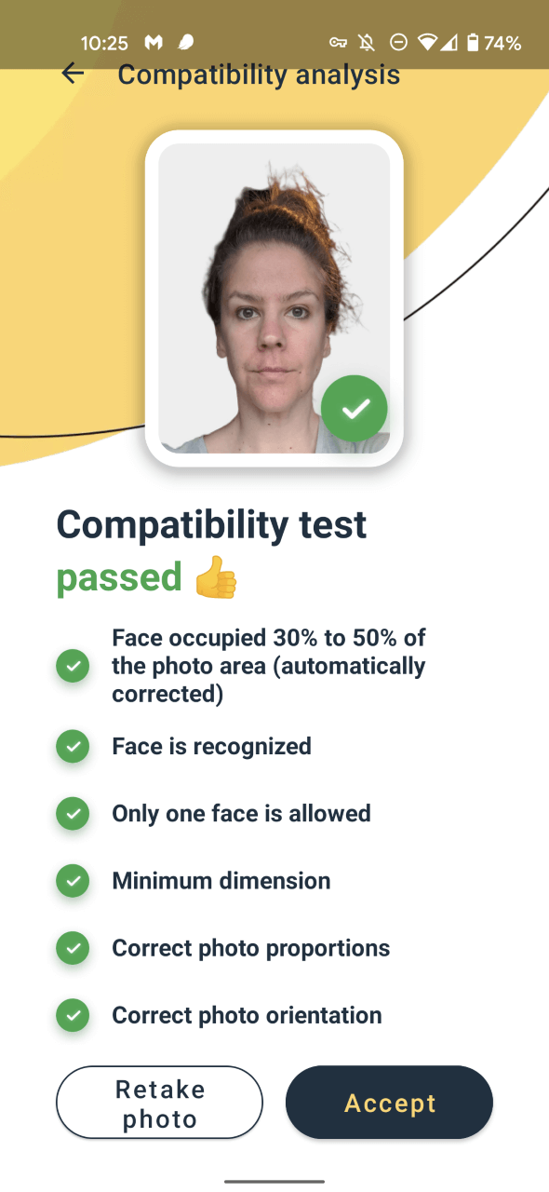Image resolution: width=549 pixels, height=1192 pixels.
Task: Tap the check beside Only one face is allowed
Action: point(73,813)
